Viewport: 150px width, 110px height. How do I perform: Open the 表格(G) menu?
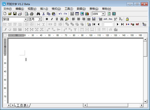tap(94, 9)
